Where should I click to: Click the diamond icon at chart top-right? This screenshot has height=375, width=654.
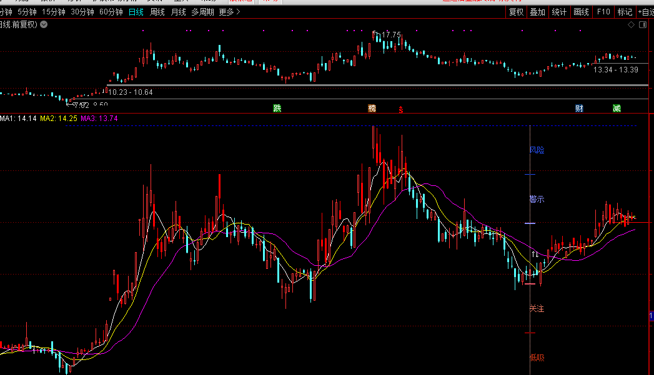631,24
